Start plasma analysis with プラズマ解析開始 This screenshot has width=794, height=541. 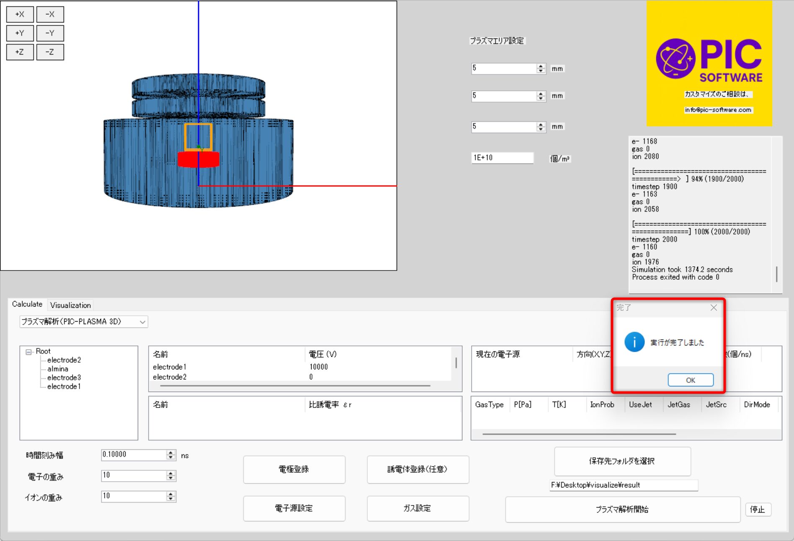622,510
